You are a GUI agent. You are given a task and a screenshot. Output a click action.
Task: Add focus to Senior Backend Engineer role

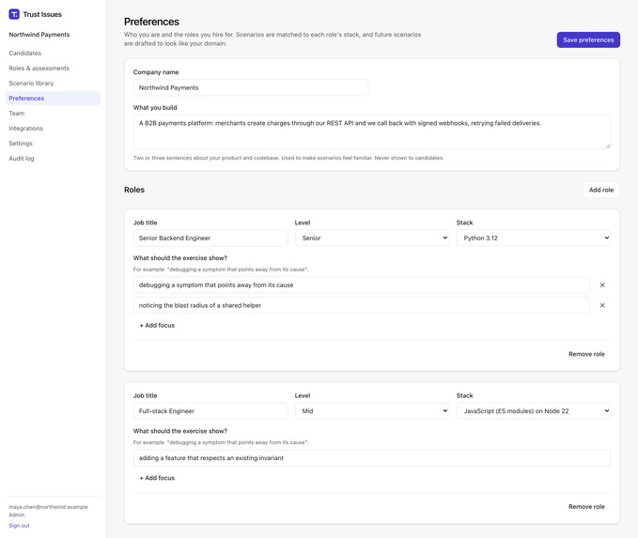tap(157, 325)
